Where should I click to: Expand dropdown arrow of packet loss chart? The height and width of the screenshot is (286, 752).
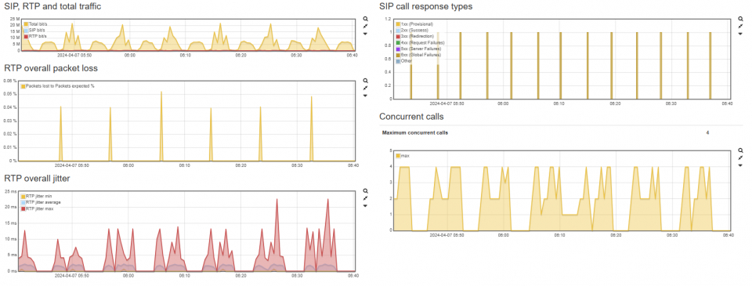(x=365, y=96)
